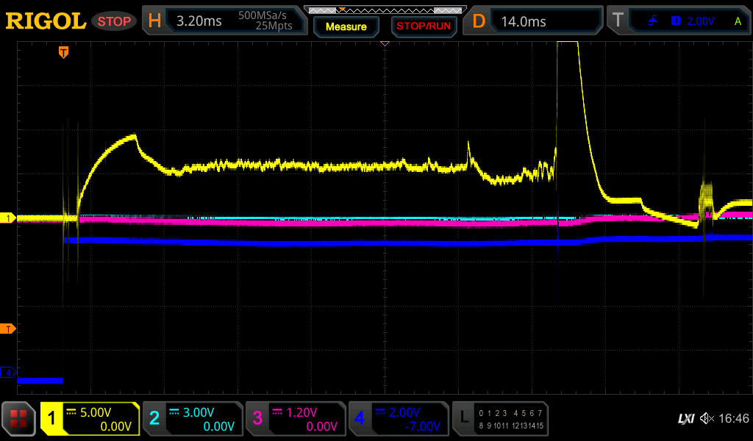Toggle channel 2 with 3.00V scale
The image size is (753, 441).
point(193,419)
